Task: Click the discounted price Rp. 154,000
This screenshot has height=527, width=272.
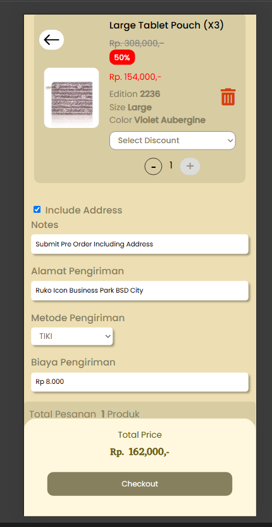Action: (x=135, y=77)
